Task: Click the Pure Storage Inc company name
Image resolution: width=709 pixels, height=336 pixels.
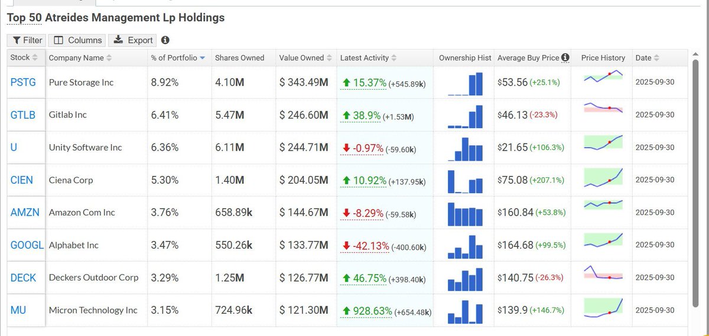Action: [81, 83]
